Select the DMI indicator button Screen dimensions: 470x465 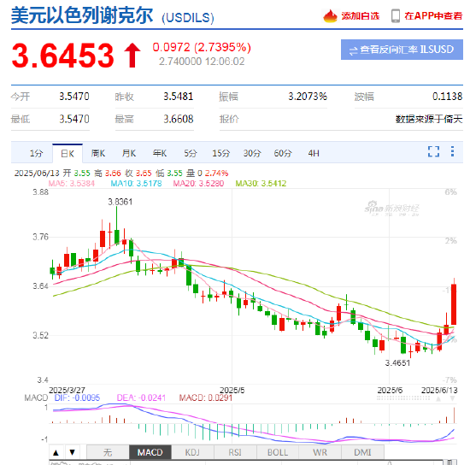point(362,452)
